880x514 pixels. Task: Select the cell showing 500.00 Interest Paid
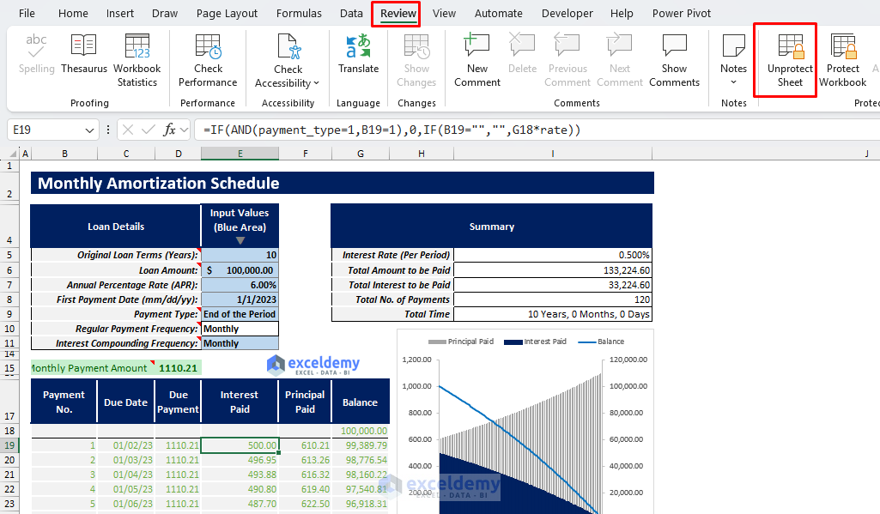[x=240, y=445]
